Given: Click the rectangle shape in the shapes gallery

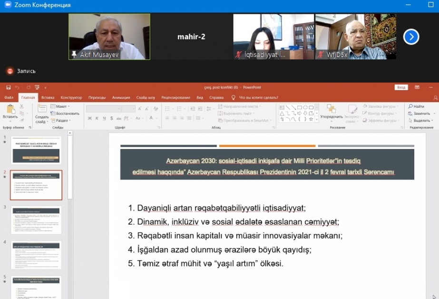Looking at the screenshot, I should pyautogui.click(x=299, y=107).
